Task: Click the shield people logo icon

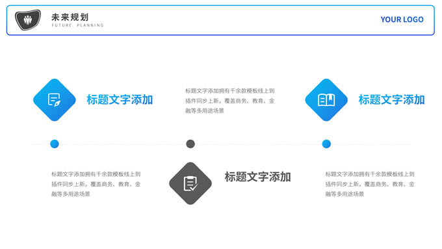Action: pos(27,20)
